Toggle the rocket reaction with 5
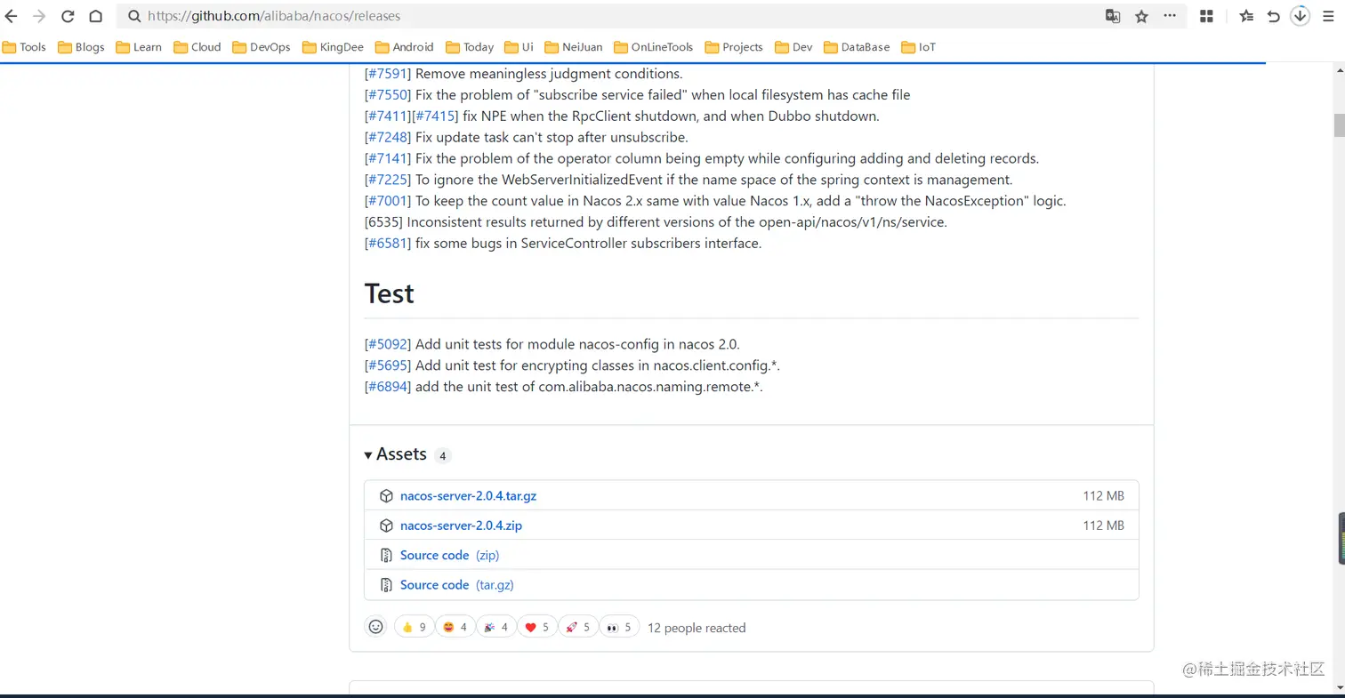 pyautogui.click(x=577, y=627)
